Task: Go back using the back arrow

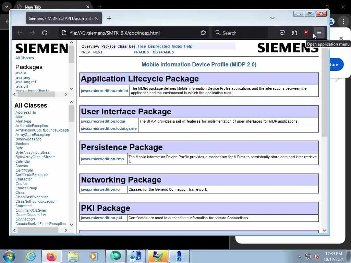Action: coord(20,33)
